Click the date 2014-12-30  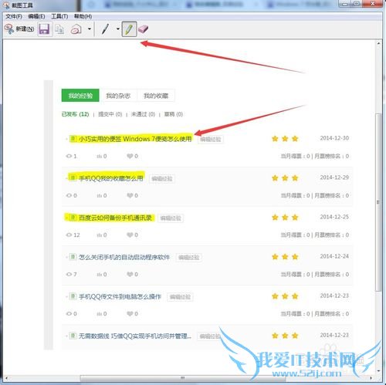click(x=334, y=138)
